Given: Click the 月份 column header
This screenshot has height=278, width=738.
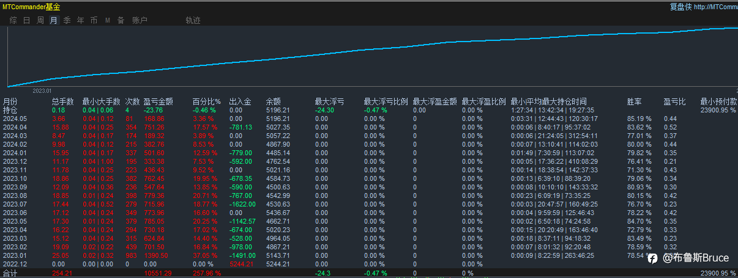Looking at the screenshot, I should coord(10,101).
